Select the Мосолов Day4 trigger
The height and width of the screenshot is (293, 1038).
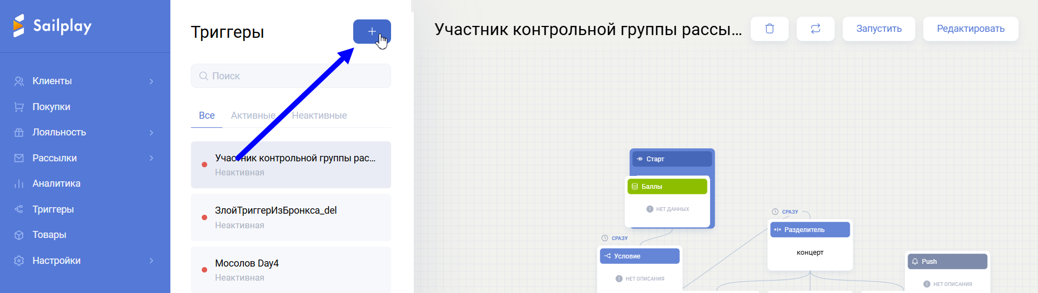pyautogui.click(x=291, y=269)
